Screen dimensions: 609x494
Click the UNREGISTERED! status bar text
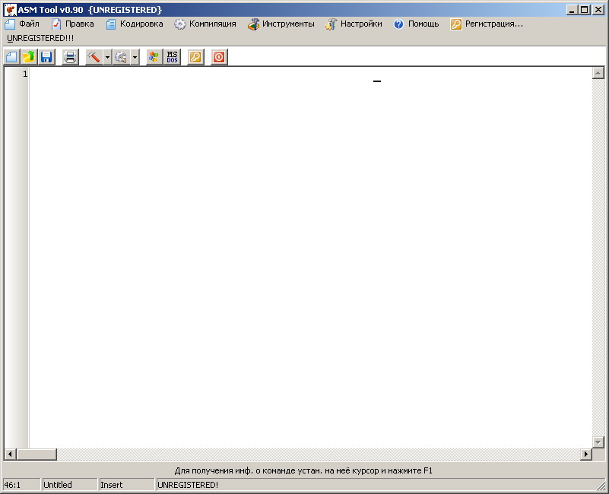[x=188, y=485]
